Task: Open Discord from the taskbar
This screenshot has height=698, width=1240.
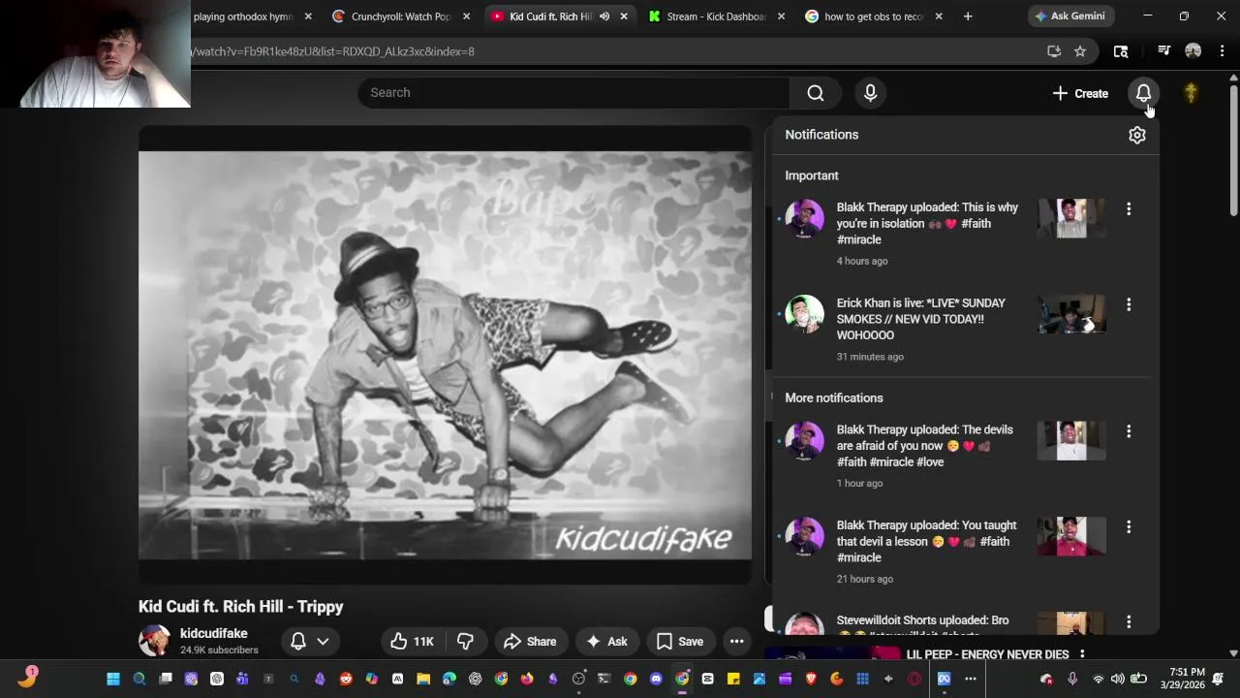Action: [656, 679]
